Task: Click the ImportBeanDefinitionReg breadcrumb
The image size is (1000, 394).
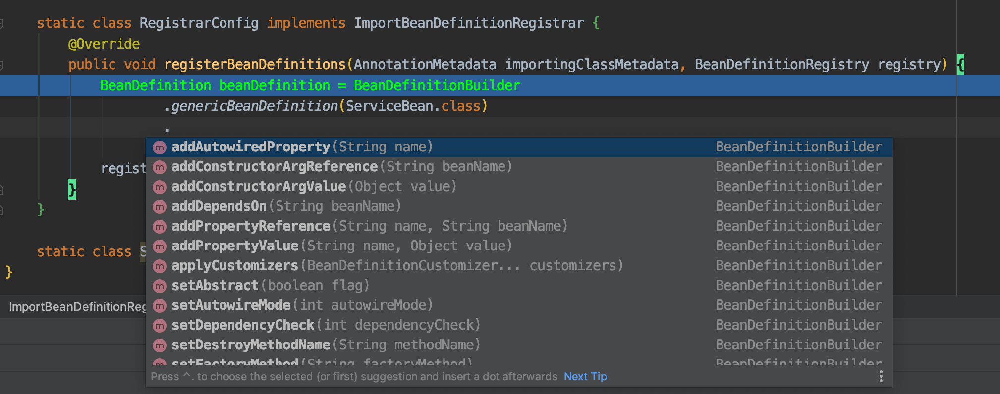Action: point(77,307)
